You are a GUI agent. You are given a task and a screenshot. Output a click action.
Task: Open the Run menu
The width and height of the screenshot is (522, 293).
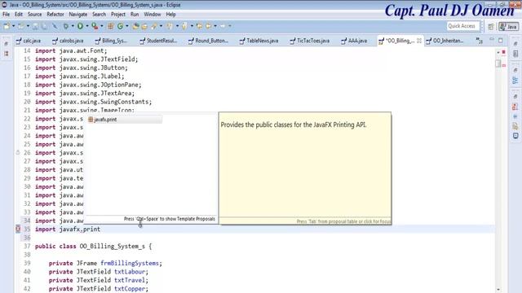pyautogui.click(x=135, y=15)
